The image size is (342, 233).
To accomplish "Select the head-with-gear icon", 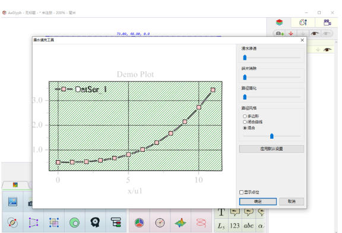I will click(x=95, y=222).
